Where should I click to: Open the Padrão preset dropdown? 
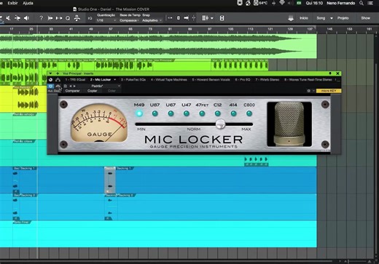pos(105,86)
